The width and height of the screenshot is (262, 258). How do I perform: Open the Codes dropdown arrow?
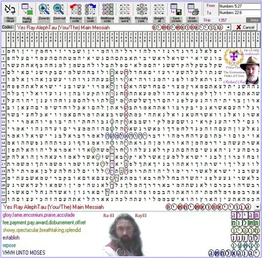coord(228,27)
